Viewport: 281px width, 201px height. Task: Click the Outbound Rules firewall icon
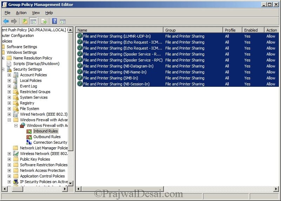pos(29,137)
